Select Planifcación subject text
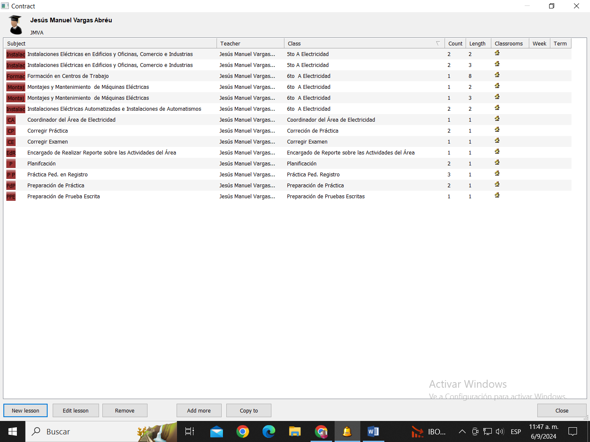The width and height of the screenshot is (590, 442). [41, 164]
